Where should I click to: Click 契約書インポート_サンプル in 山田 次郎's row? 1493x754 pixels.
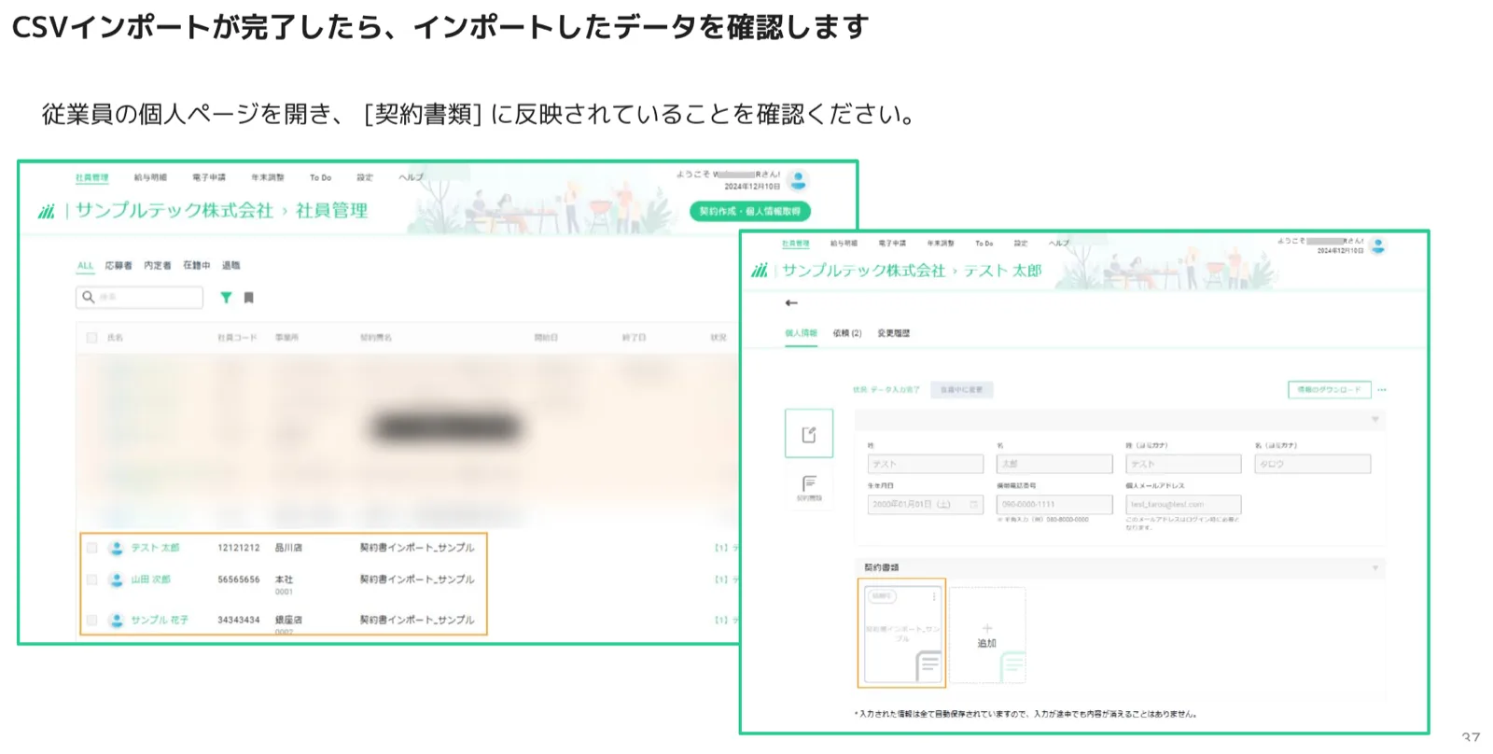pyautogui.click(x=417, y=579)
